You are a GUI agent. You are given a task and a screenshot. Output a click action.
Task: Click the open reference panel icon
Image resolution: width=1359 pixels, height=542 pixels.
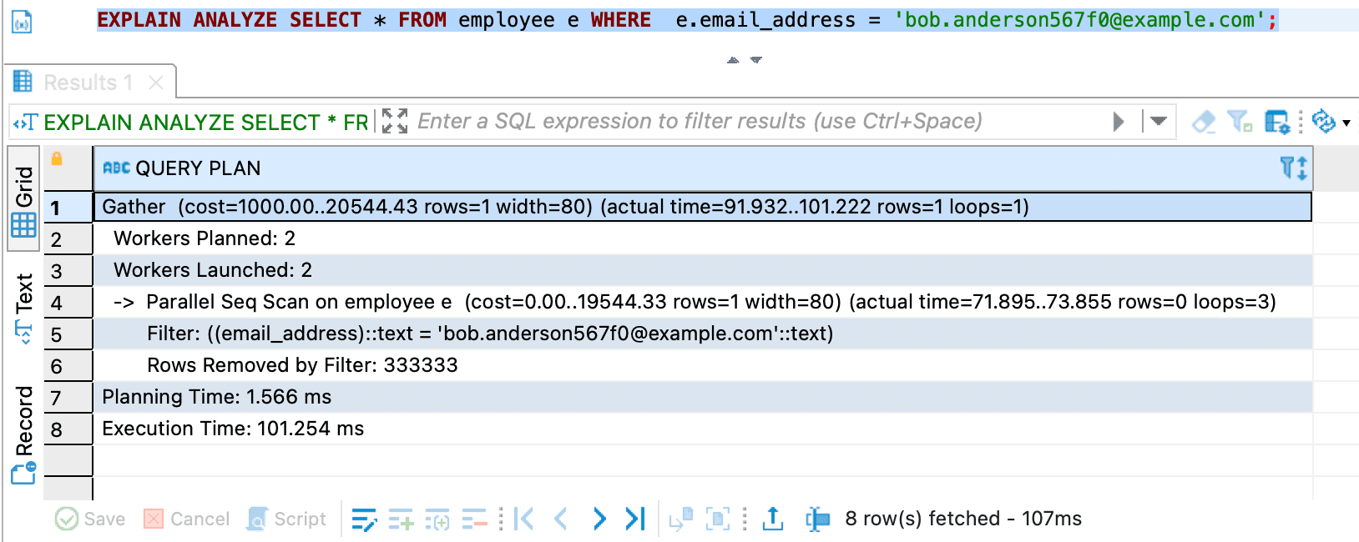[680, 519]
